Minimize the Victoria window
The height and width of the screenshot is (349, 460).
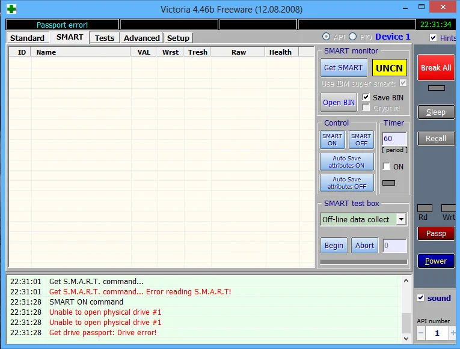point(405,8)
